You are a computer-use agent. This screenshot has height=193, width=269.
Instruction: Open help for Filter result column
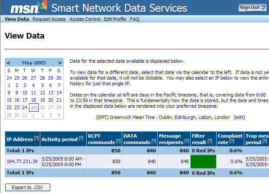pos(210,141)
